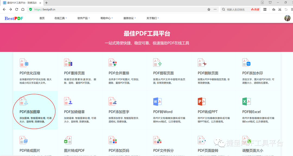Click the PDF转Word title link

163,112
